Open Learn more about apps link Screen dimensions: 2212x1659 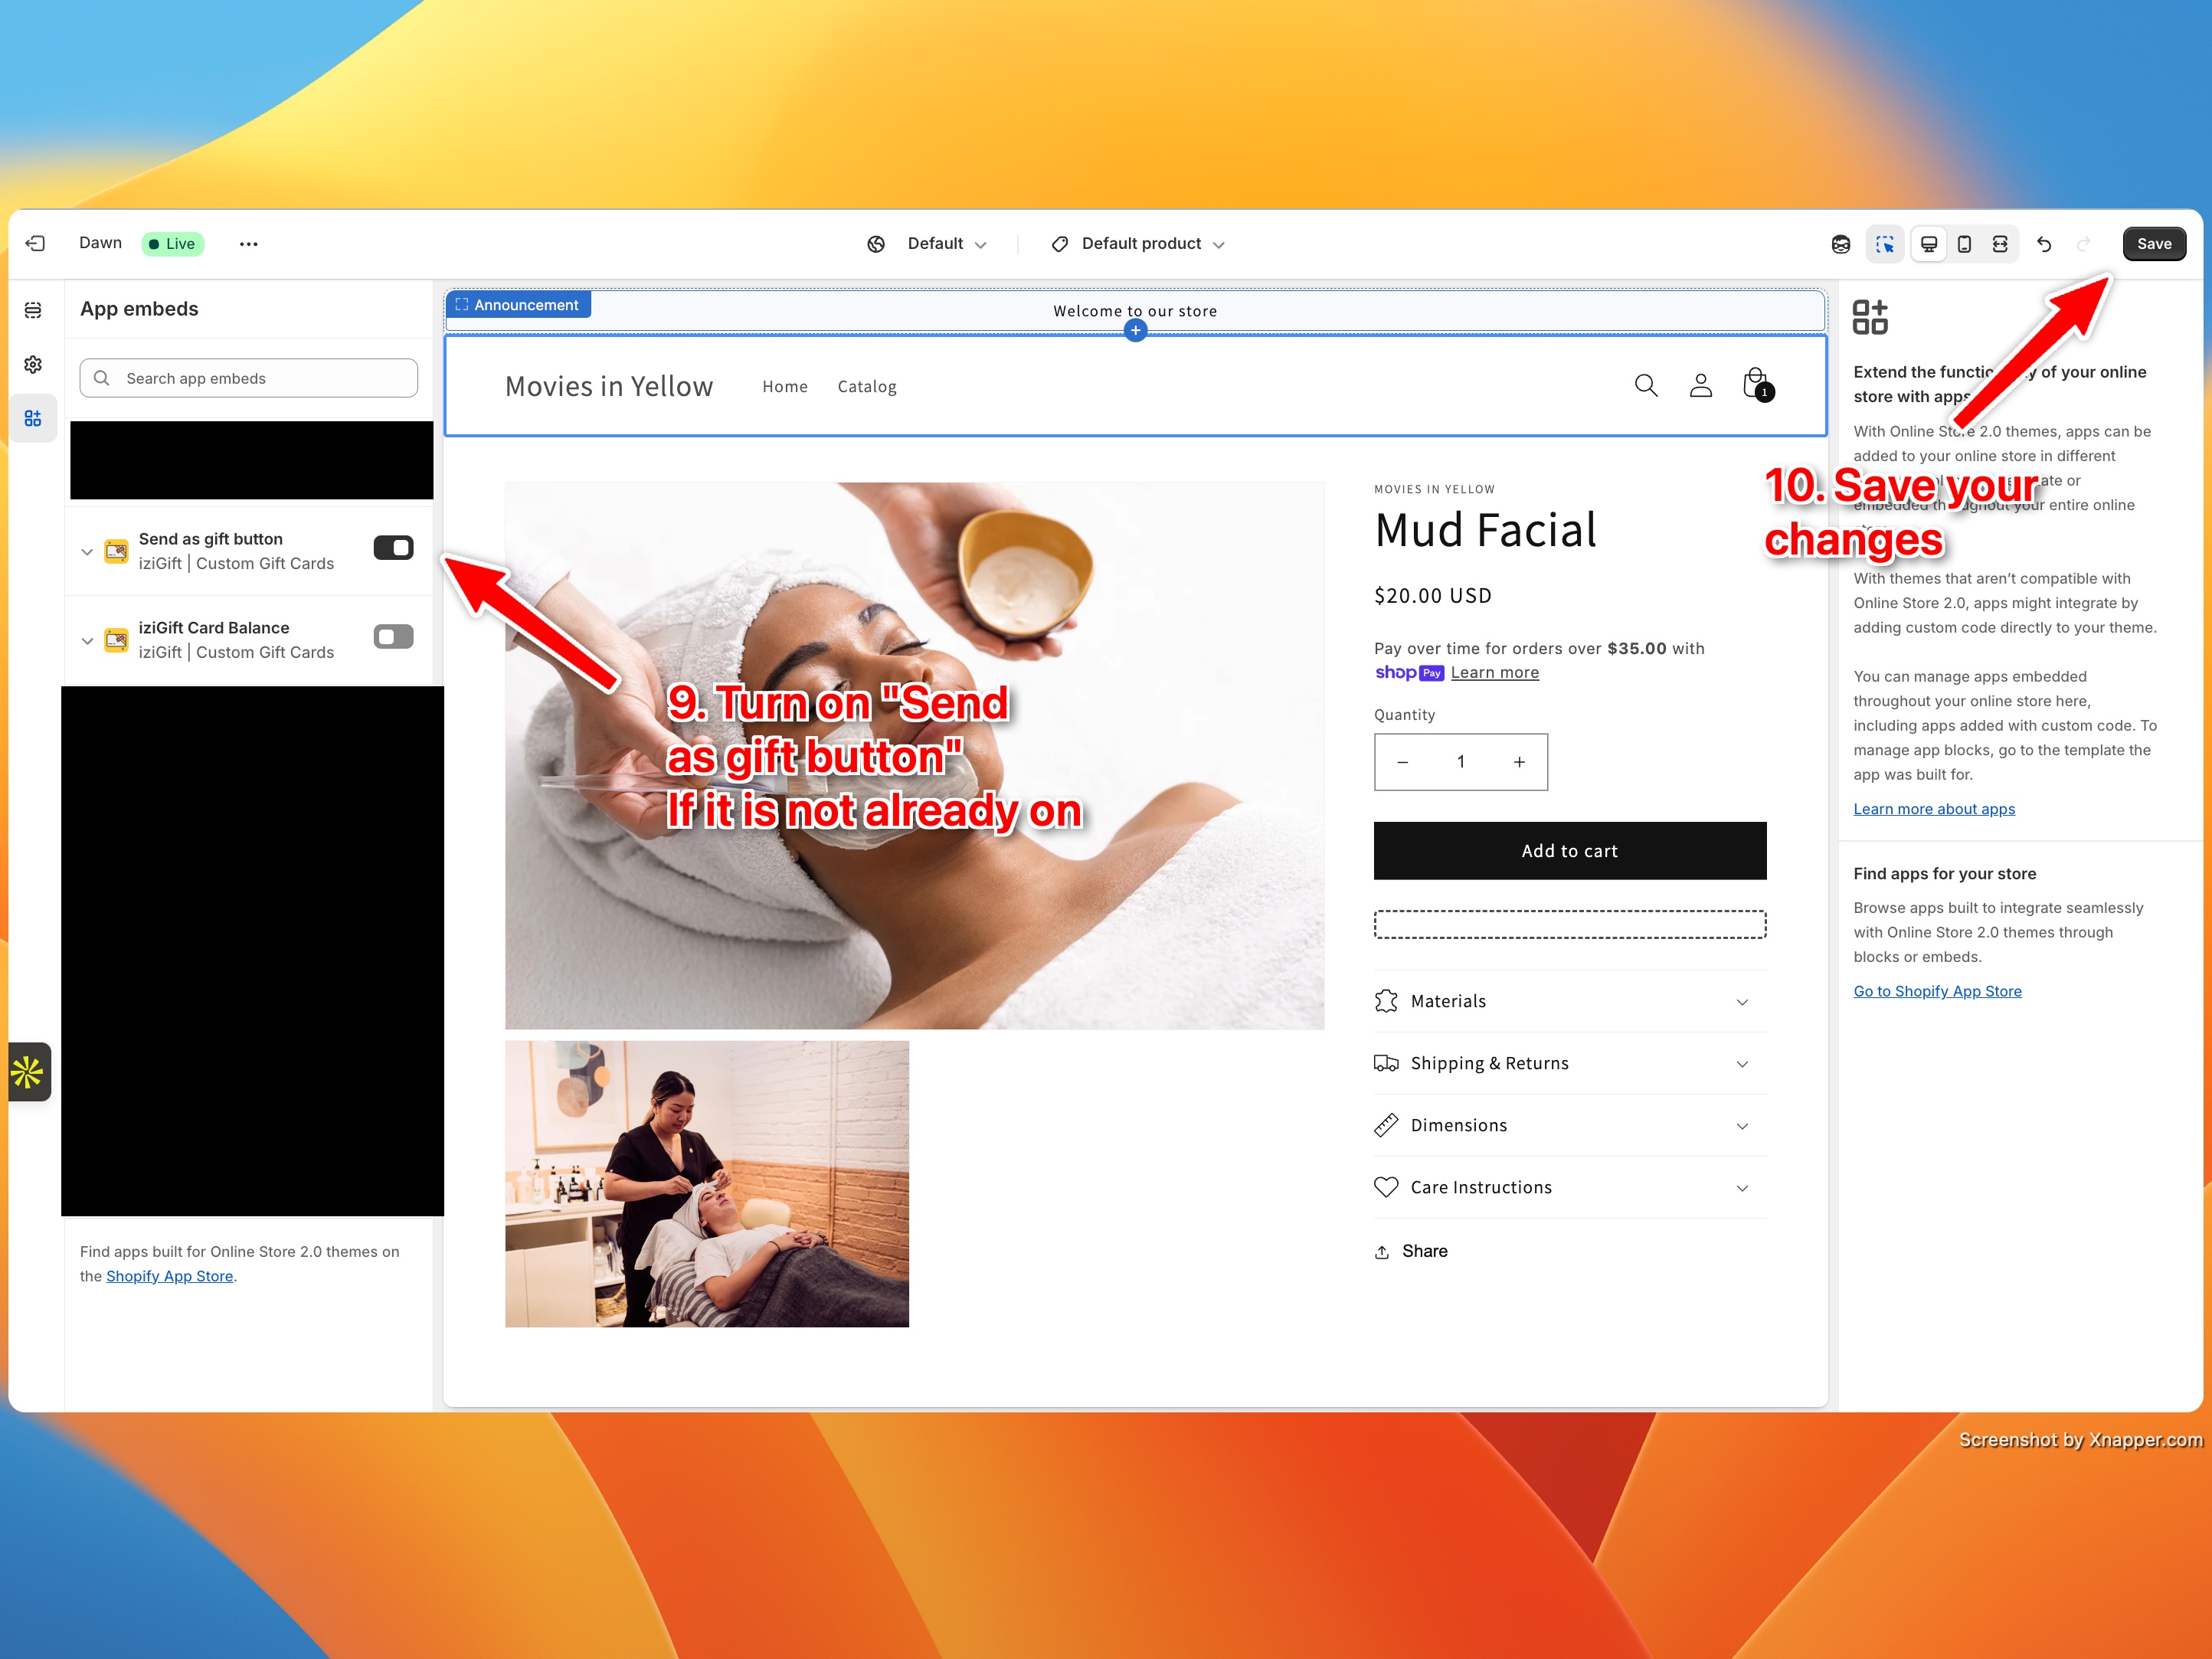point(1933,809)
